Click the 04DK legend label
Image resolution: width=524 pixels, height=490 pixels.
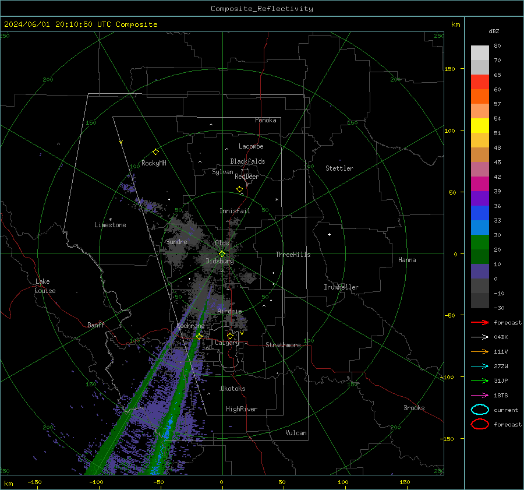pyautogui.click(x=501, y=337)
